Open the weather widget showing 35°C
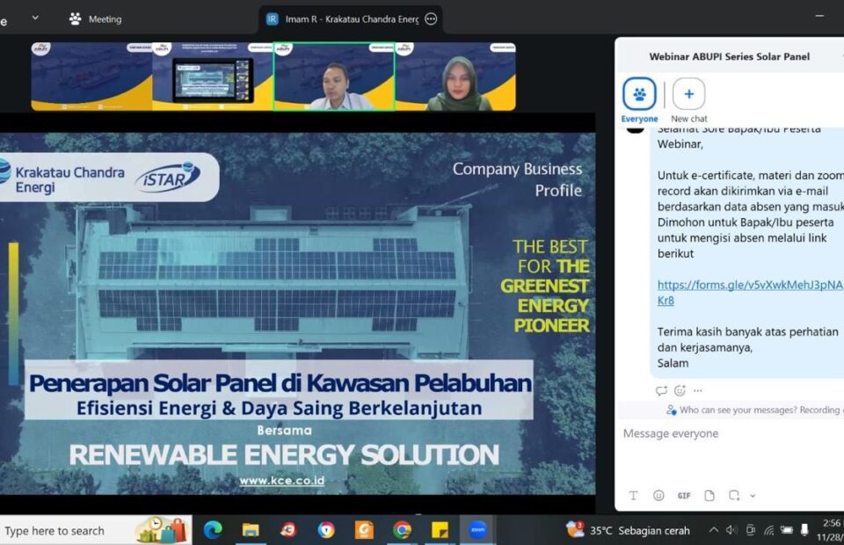Screen dimensions: 844x545 point(628,530)
